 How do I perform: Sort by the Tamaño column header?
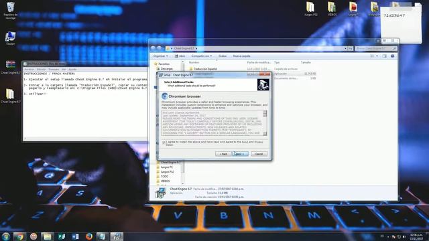[x=306, y=62]
